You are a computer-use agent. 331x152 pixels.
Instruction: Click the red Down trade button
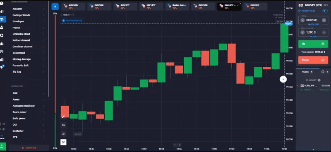(313, 60)
